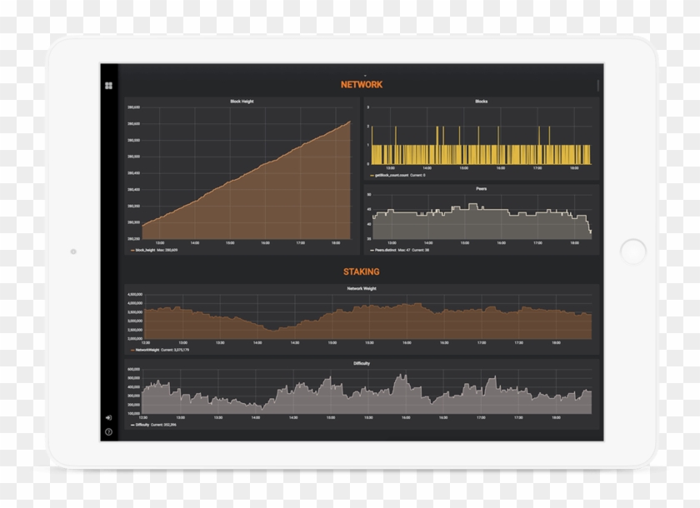Open the Blocks panel title menu
The height and width of the screenshot is (508, 700).
(481, 102)
